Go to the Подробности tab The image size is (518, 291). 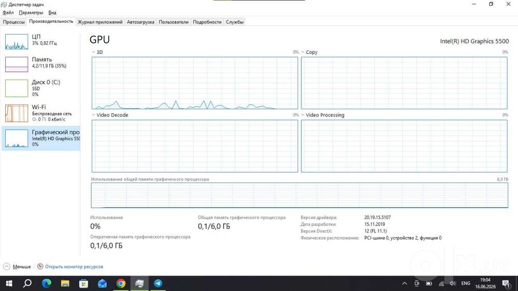207,22
